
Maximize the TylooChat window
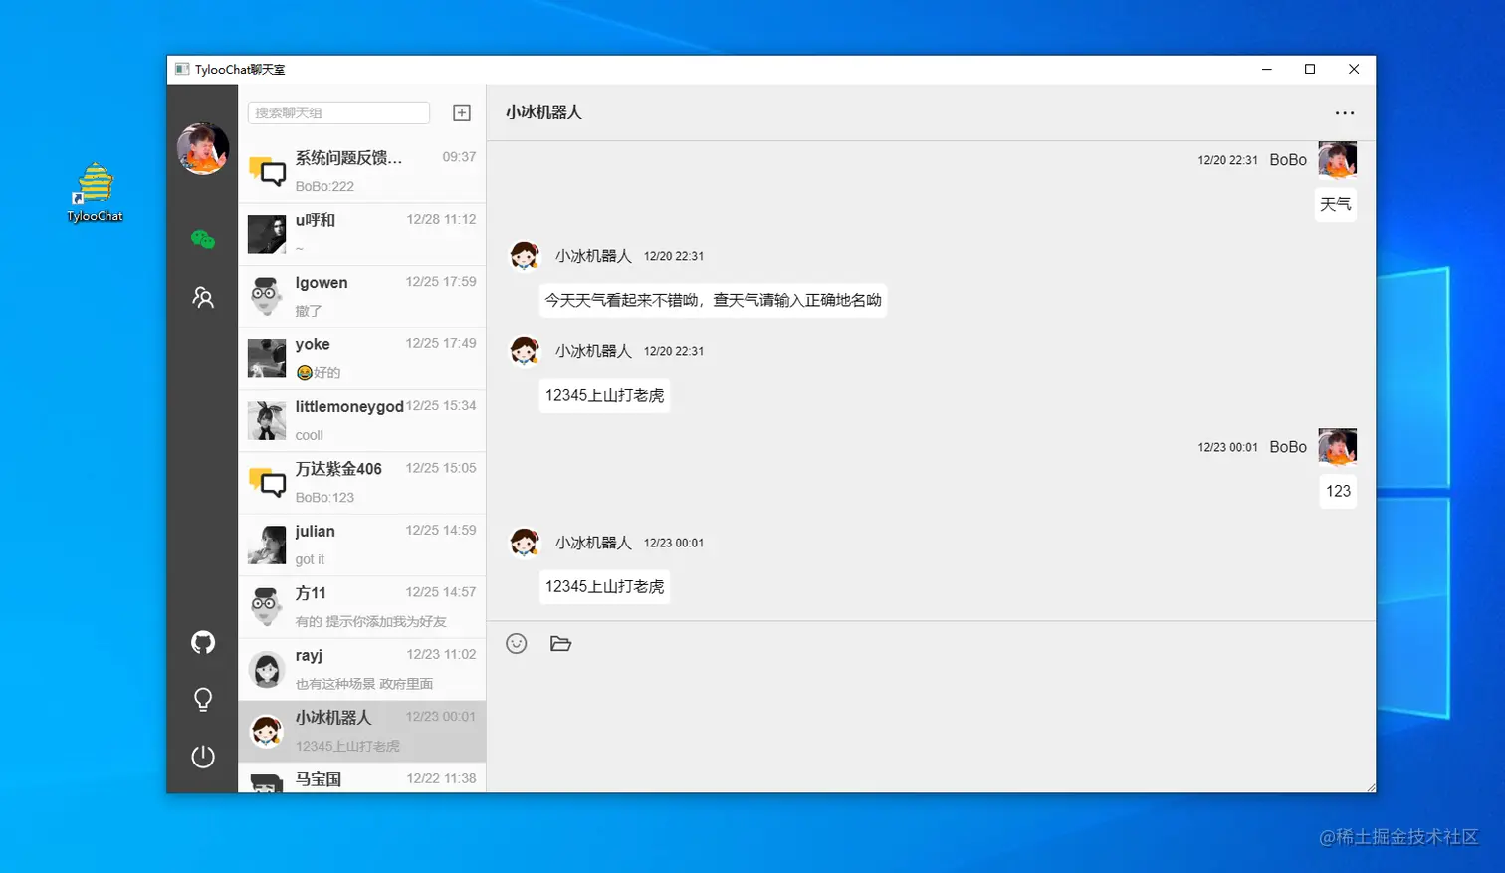click(x=1310, y=69)
